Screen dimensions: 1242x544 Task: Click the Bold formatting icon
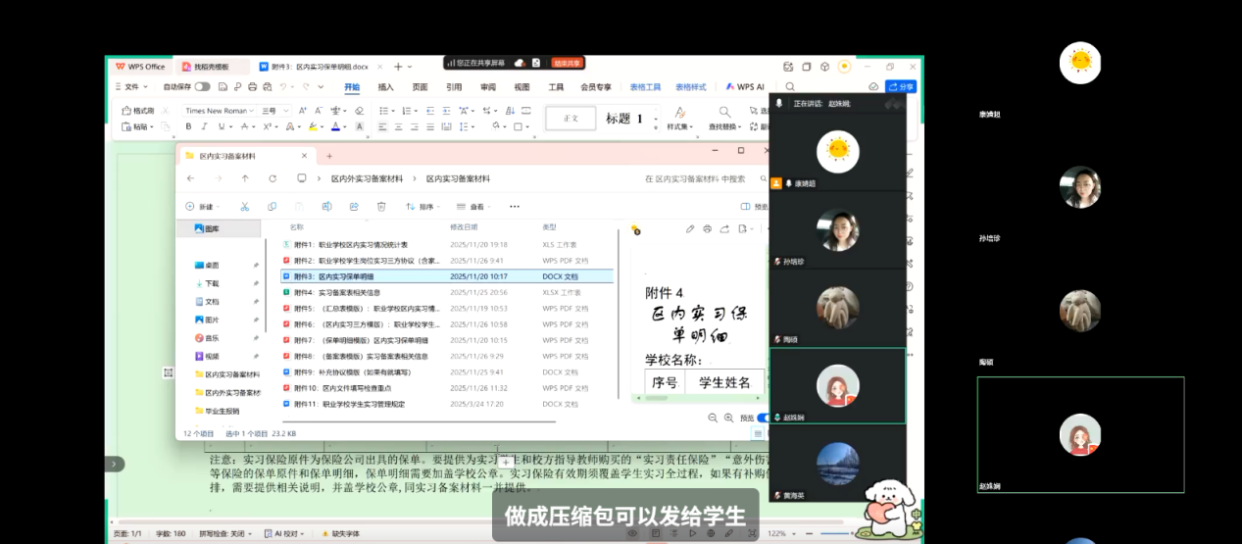point(189,126)
